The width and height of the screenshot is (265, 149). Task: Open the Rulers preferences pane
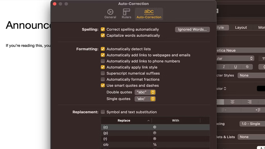tap(126, 14)
